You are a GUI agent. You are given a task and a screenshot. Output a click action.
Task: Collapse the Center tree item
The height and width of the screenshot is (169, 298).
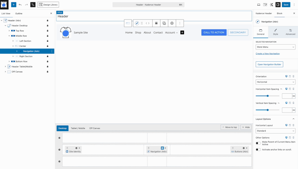click(x=13, y=46)
